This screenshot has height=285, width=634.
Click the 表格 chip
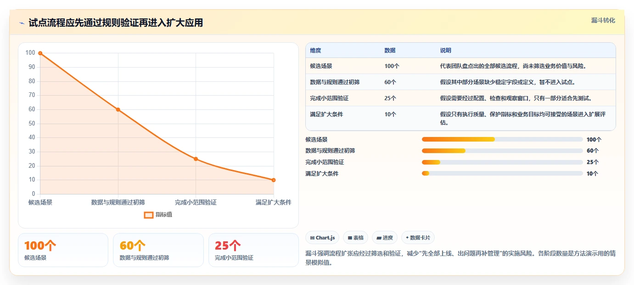click(x=355, y=238)
